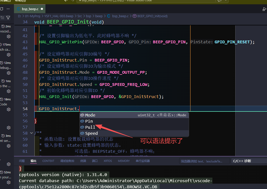Viewport: 267px width, 189px height.
Task: Click the run icon at the editor's top right
Action: 264,9
